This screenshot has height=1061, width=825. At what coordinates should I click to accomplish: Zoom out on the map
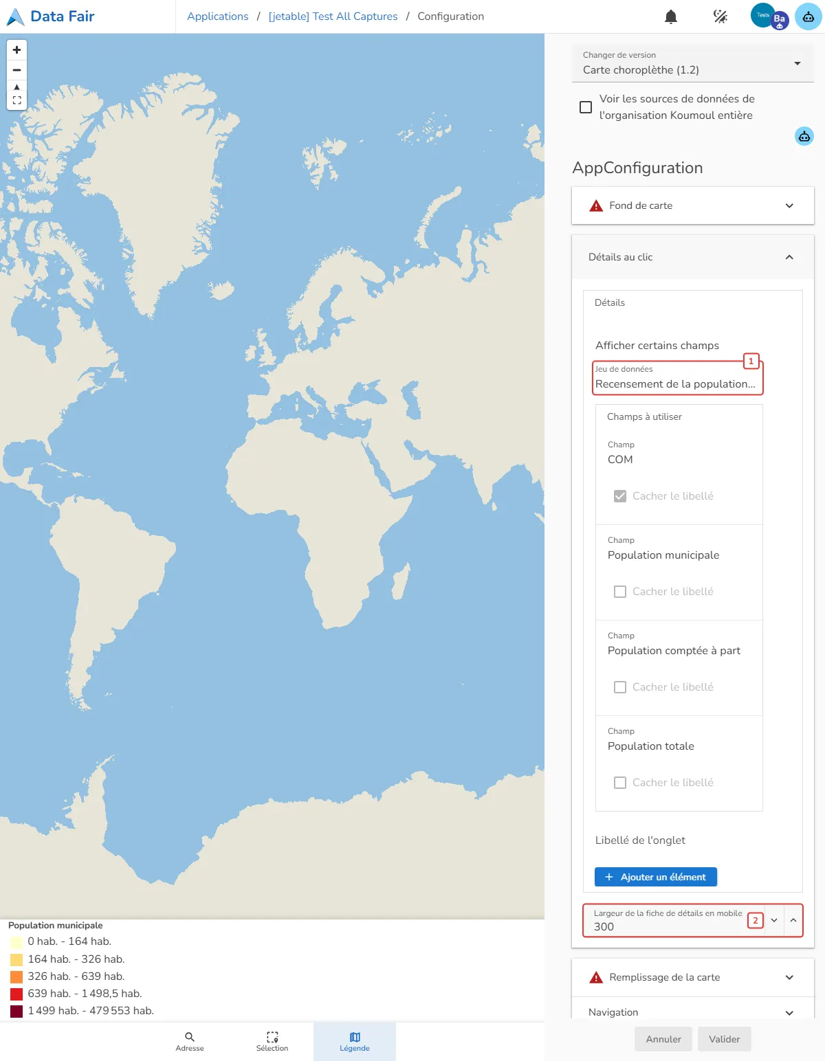coord(17,70)
